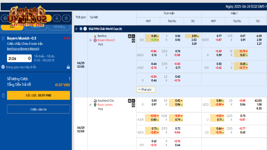Open Benfica vs Bayern Munich link
The image size is (267, 150).
pyautogui.click(x=23, y=49)
